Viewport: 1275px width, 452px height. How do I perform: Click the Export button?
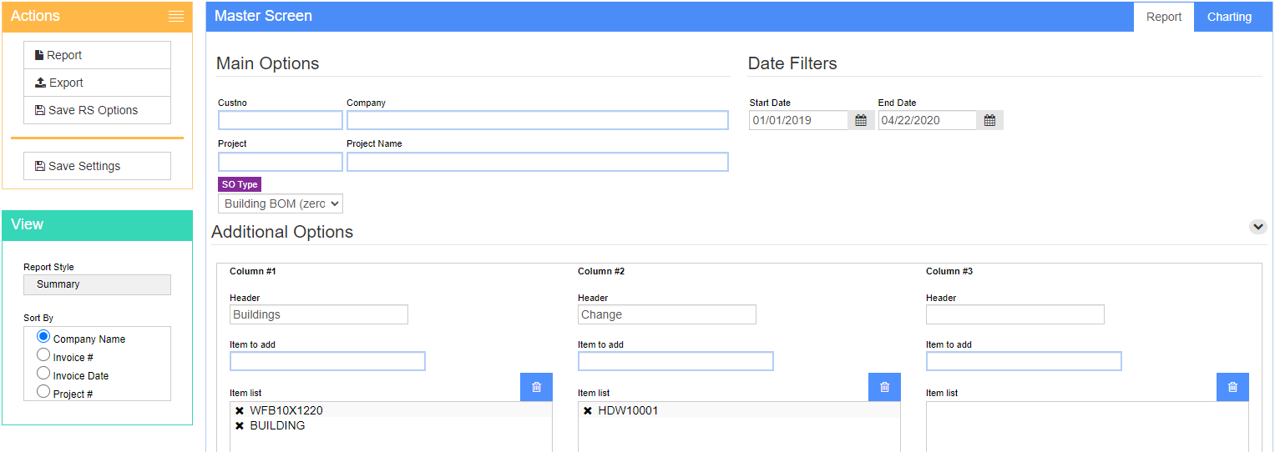(97, 83)
